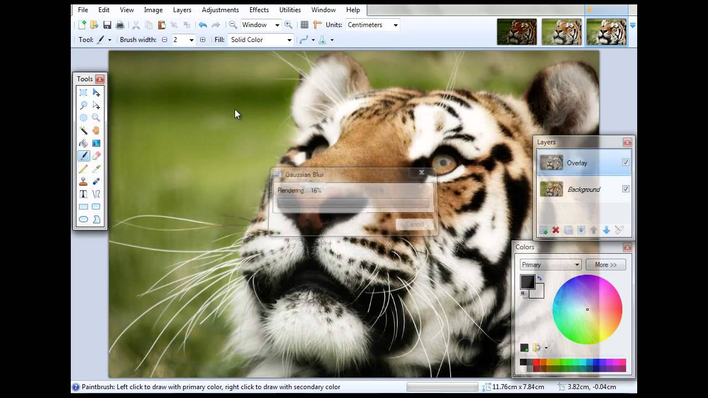Click the More >> button in Colors
The height and width of the screenshot is (398, 708).
(606, 265)
